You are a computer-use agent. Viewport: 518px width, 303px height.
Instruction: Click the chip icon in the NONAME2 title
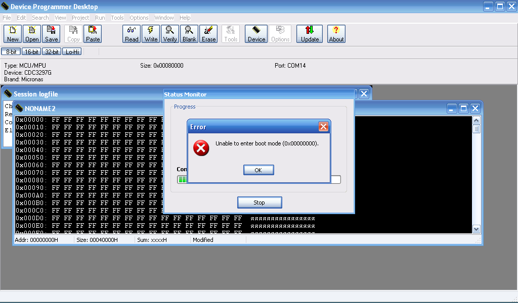pos(19,108)
